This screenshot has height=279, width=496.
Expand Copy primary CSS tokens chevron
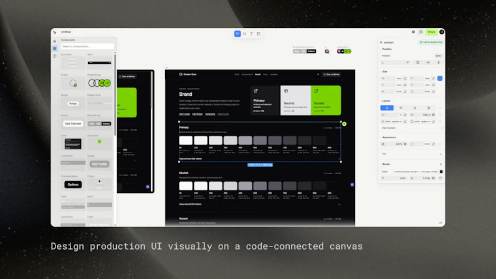pos(339,159)
